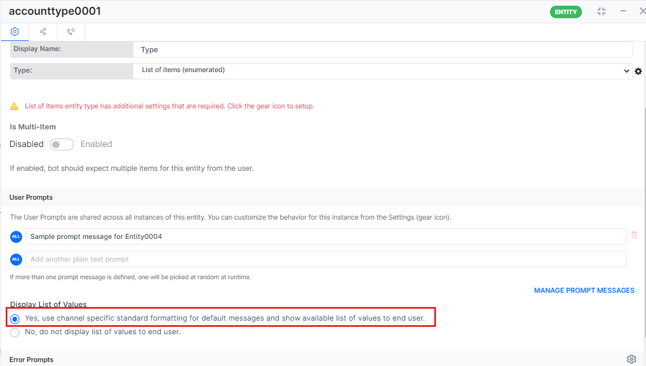Click the green ENTITY badge
The image size is (646, 366).
point(565,12)
